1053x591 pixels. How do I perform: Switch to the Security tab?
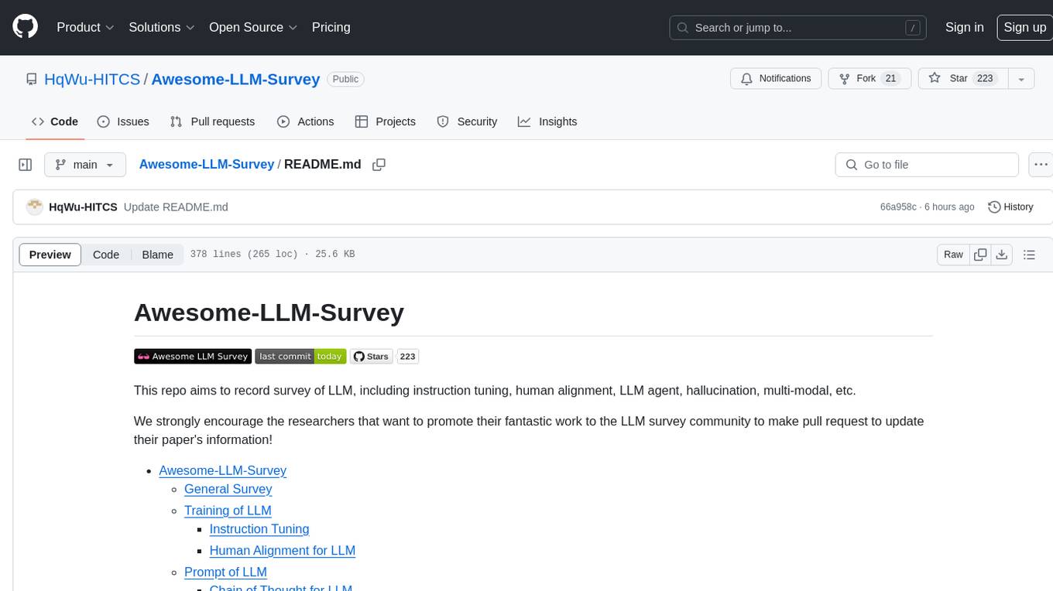[x=467, y=121]
